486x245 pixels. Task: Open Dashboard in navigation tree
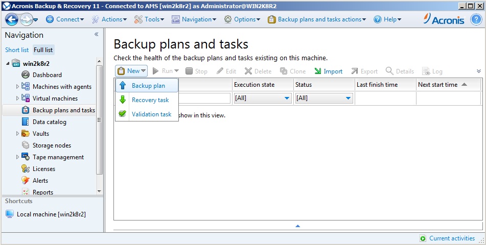[x=47, y=75]
